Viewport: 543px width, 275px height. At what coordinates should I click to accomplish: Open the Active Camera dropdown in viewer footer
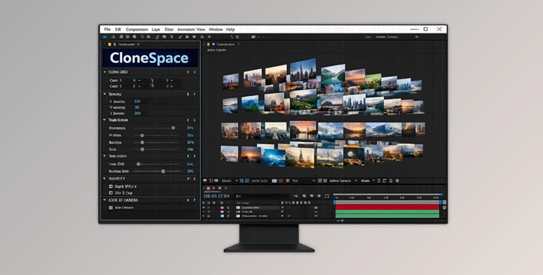pyautogui.click(x=343, y=181)
